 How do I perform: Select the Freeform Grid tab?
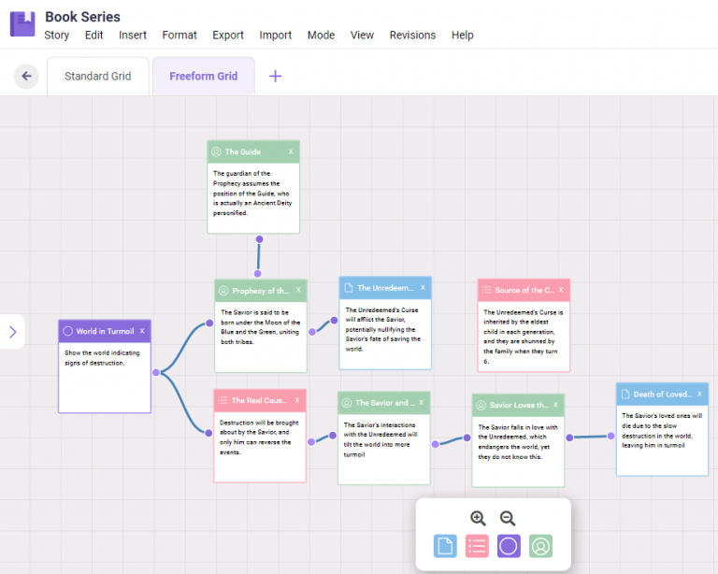tap(203, 77)
